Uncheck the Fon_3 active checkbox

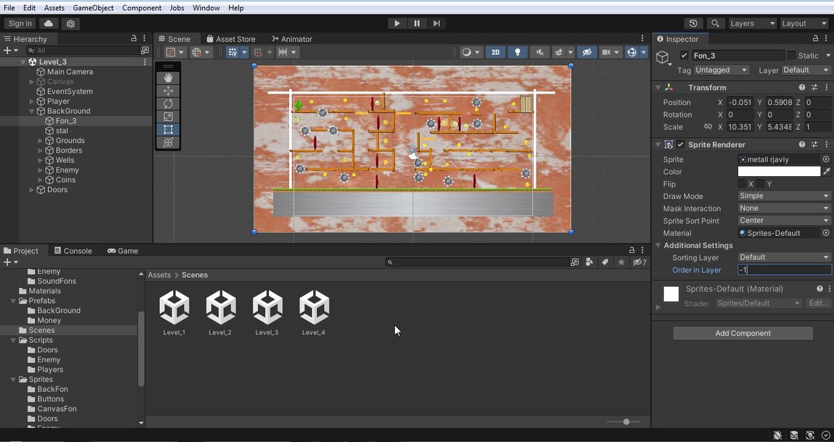click(684, 56)
